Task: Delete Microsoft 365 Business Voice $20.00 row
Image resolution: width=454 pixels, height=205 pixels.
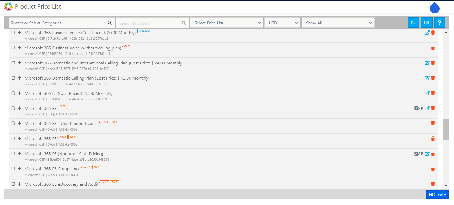Action: 433,33
